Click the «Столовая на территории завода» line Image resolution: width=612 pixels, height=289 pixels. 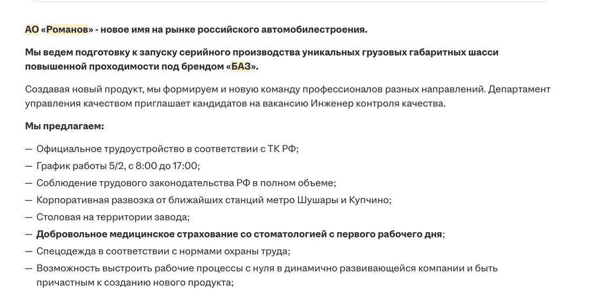113,218
